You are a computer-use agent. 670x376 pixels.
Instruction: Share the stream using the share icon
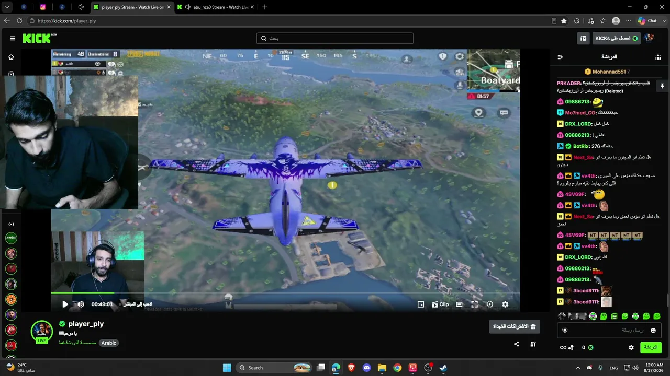point(517,344)
